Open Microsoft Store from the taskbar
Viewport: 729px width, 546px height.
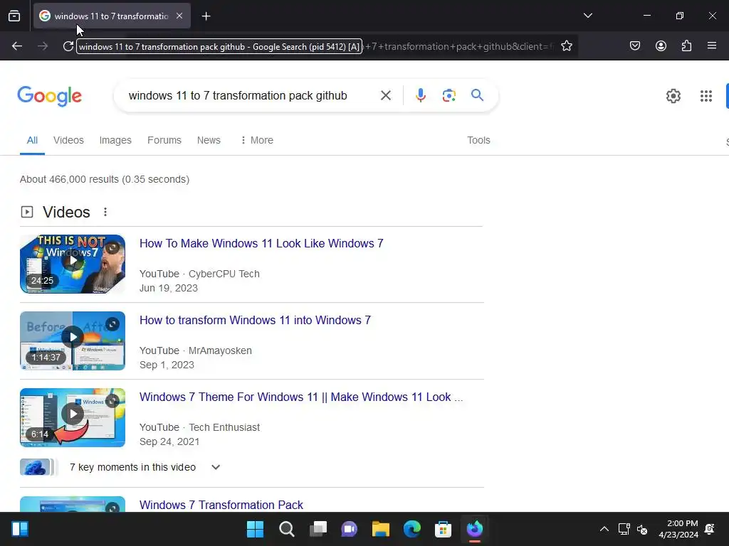point(443,529)
